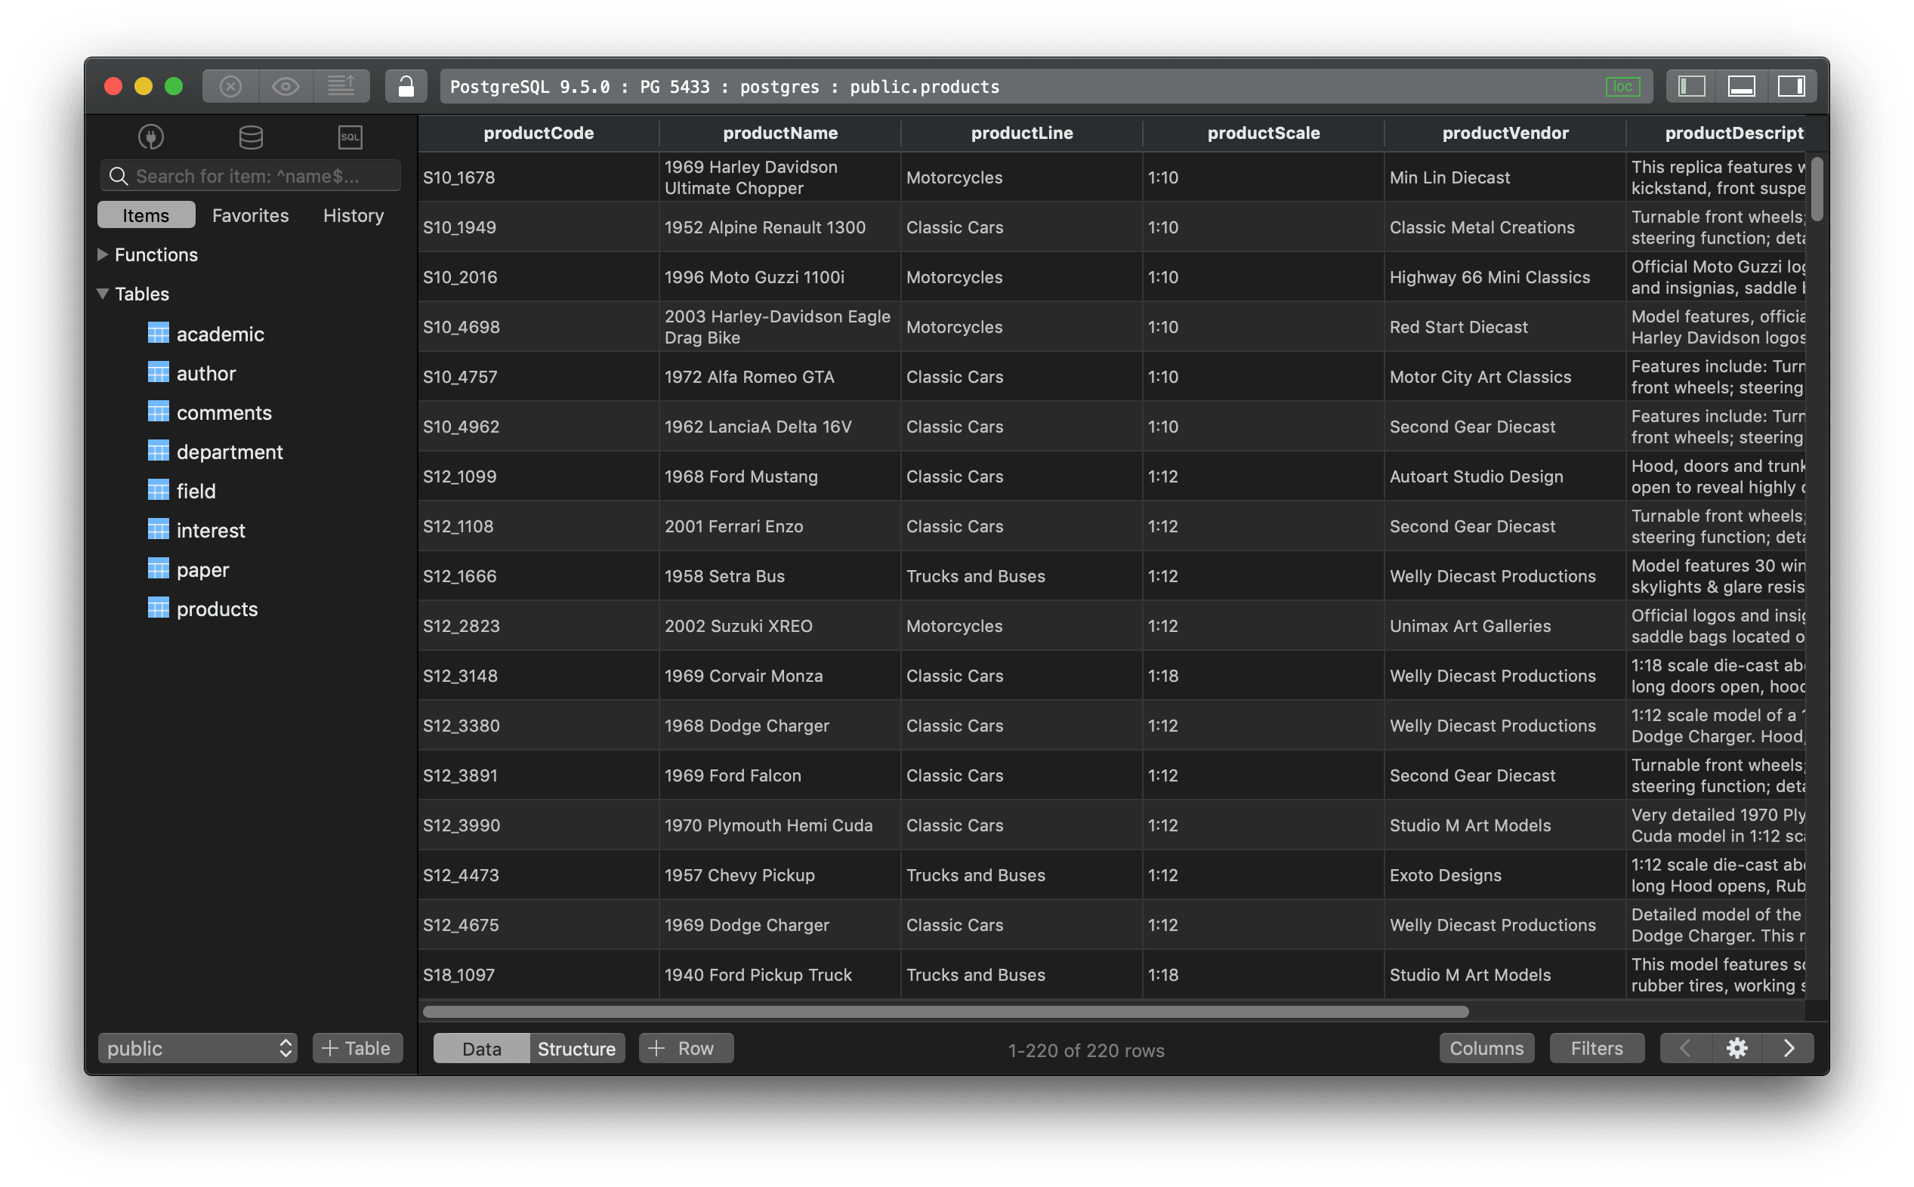Image resolution: width=1914 pixels, height=1187 pixels.
Task: Open the Columns button
Action: pyautogui.click(x=1486, y=1048)
